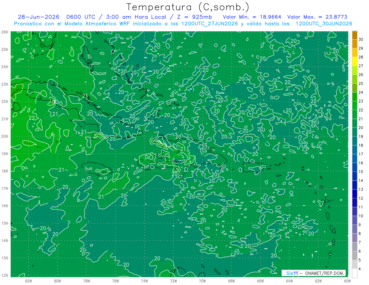Screen dimensions: 369x285
Task: Click the colorbar swatch between 11 and 12
Action: pos(355,202)
